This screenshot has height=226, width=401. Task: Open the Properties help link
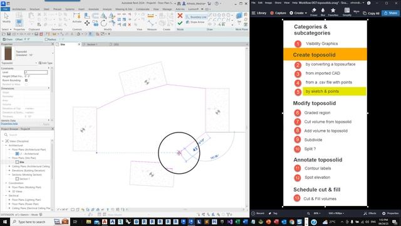(x=9, y=124)
